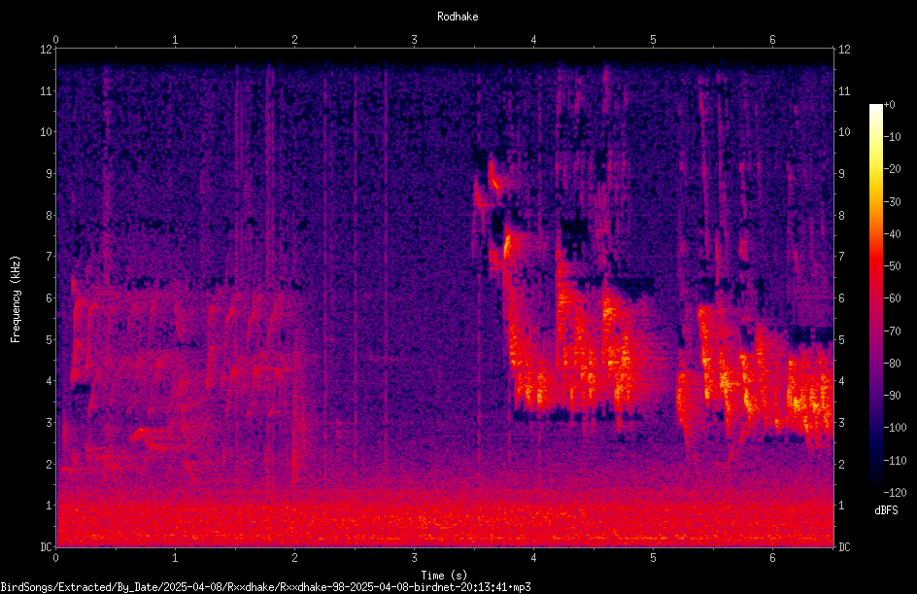Click the red -50 region of colorbar

875,266
